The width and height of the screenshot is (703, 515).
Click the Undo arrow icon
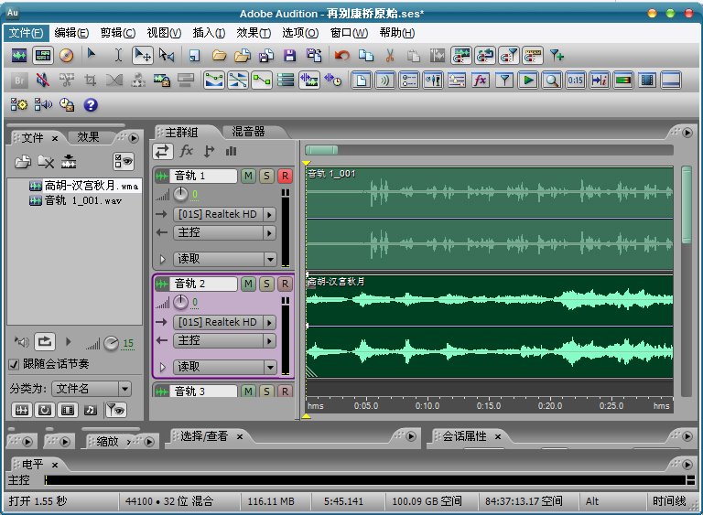point(341,56)
